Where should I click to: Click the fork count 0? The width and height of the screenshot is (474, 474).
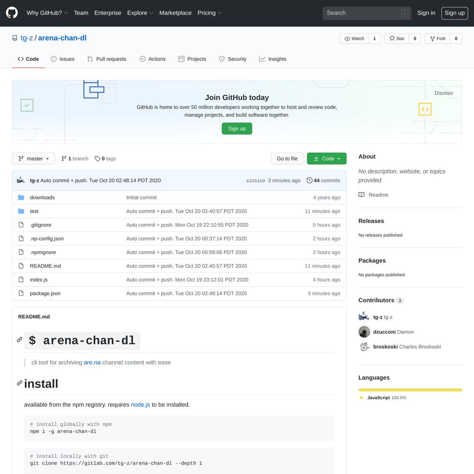[x=456, y=38]
